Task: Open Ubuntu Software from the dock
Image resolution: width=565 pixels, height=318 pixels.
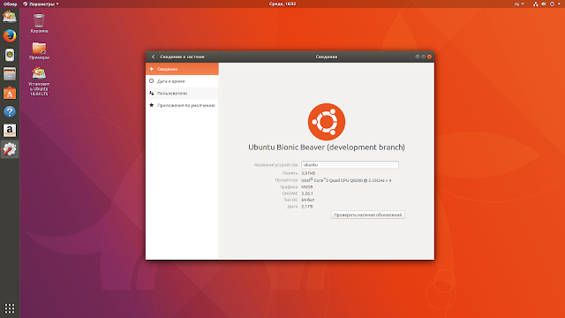Action: tap(10, 93)
